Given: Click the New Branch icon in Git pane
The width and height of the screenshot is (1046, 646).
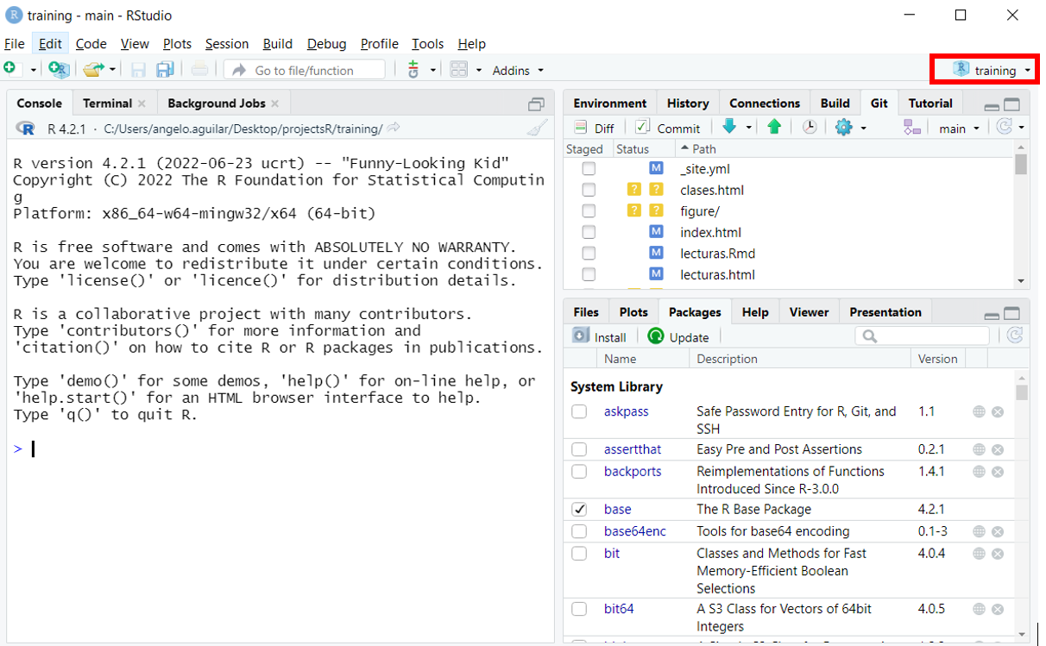Looking at the screenshot, I should [912, 127].
